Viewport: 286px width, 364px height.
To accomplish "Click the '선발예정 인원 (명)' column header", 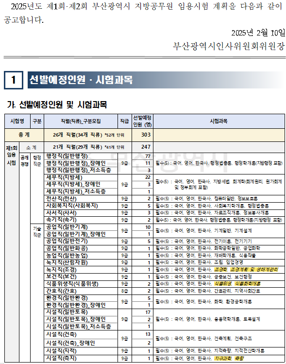I will 142,121.
